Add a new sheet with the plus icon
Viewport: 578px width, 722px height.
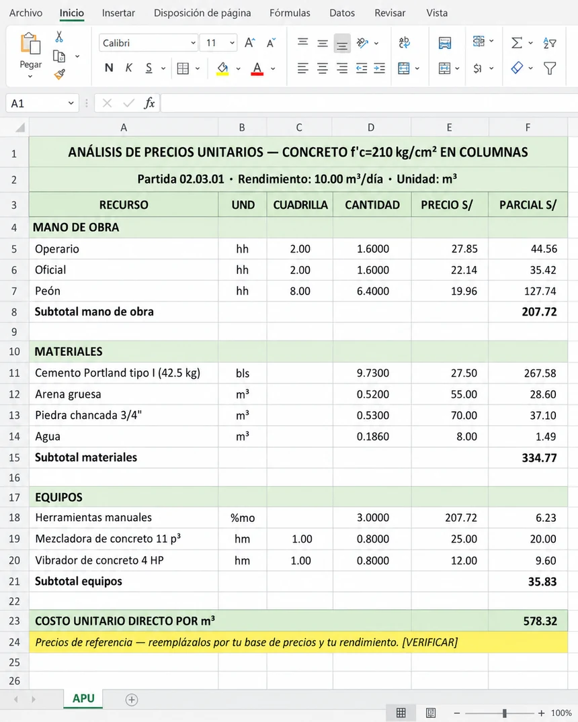tap(131, 700)
